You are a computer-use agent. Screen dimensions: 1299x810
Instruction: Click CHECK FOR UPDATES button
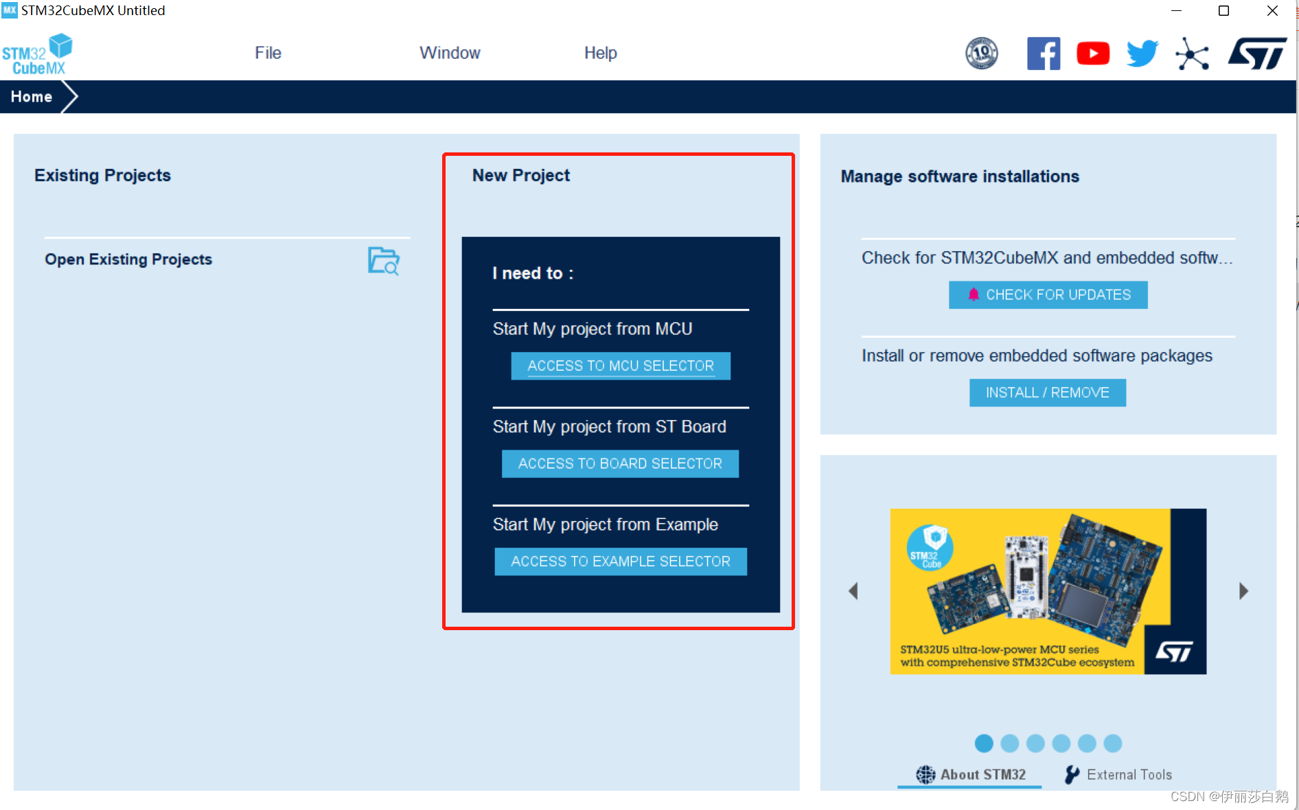(1048, 294)
